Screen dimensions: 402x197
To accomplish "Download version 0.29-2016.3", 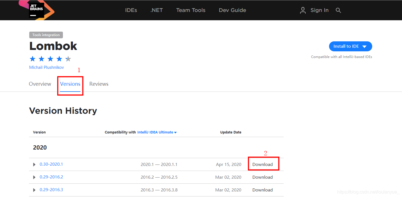I will coord(263,190).
